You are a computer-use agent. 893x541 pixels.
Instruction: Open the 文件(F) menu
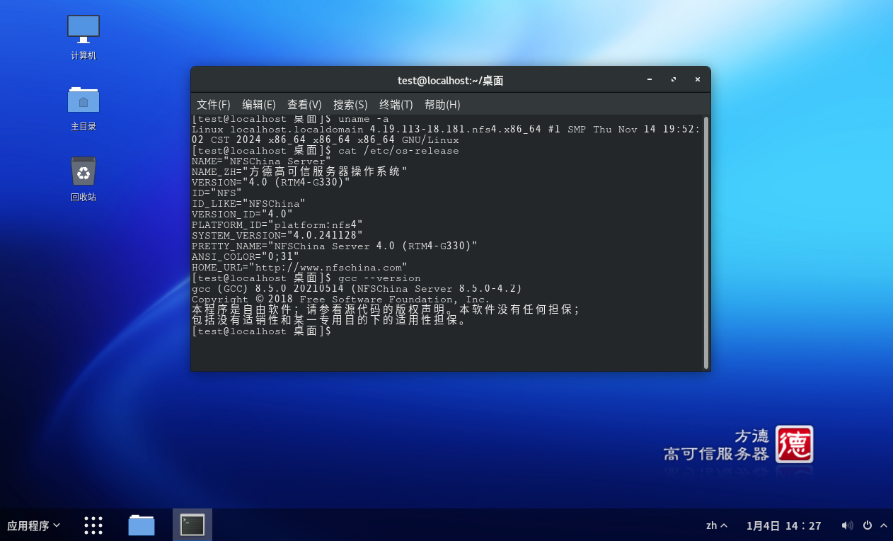coord(213,104)
